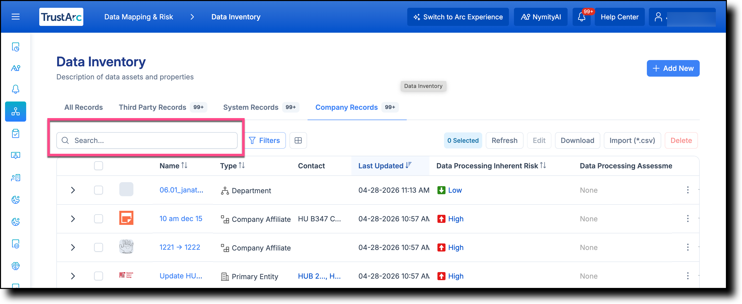Toggle the select-all header checkbox
The image size is (742, 304).
coord(98,166)
